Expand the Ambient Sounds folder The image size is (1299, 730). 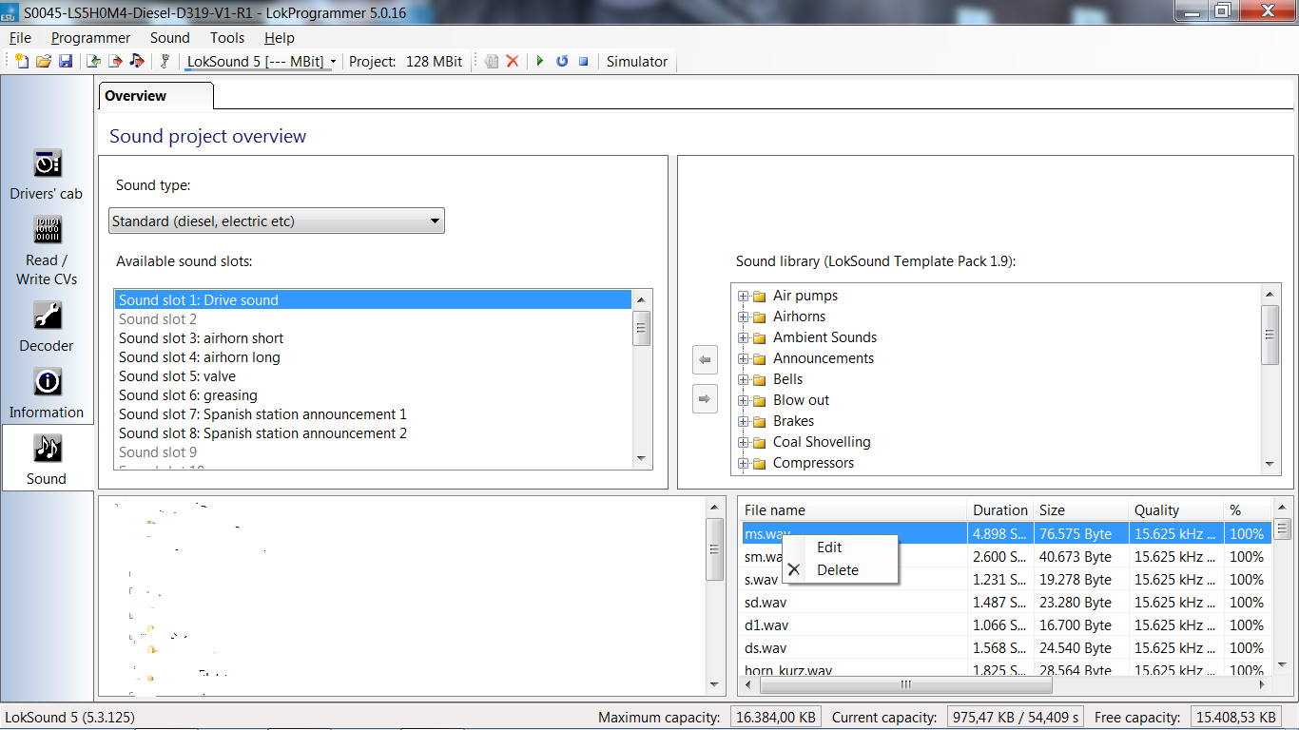(743, 337)
